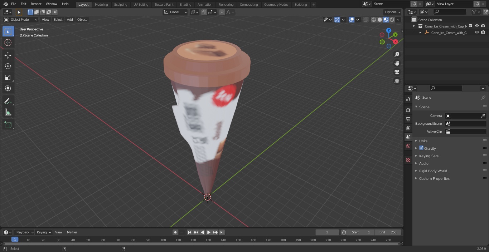The height and width of the screenshot is (252, 489).
Task: Click the pan view hand icon
Action: click(397, 63)
